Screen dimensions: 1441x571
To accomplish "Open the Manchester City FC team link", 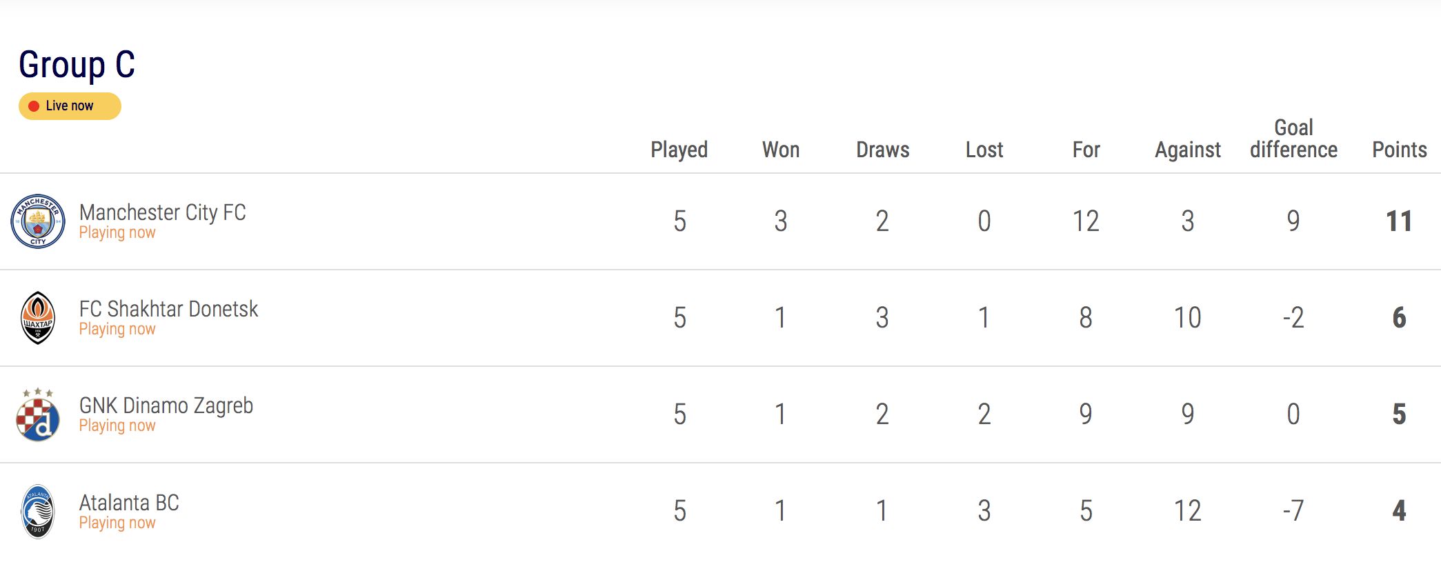I will tap(162, 212).
